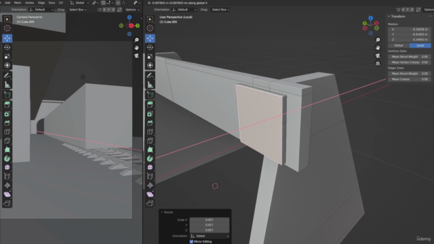Click blue Z axis on right viewport gizmo
This screenshot has width=434, height=244.
click(x=371, y=18)
